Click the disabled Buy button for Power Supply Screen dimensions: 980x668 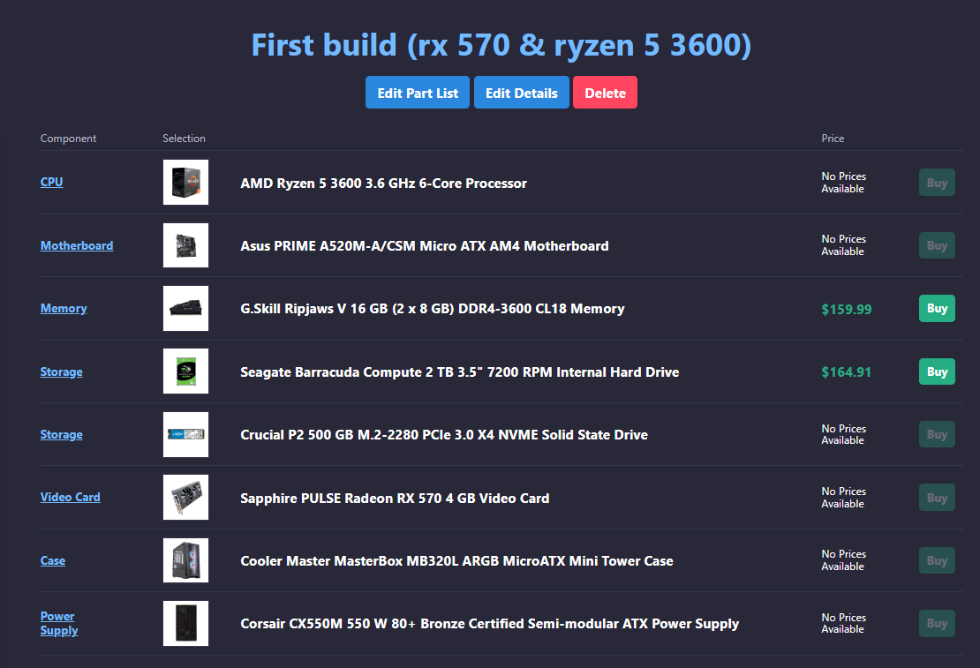[937, 624]
